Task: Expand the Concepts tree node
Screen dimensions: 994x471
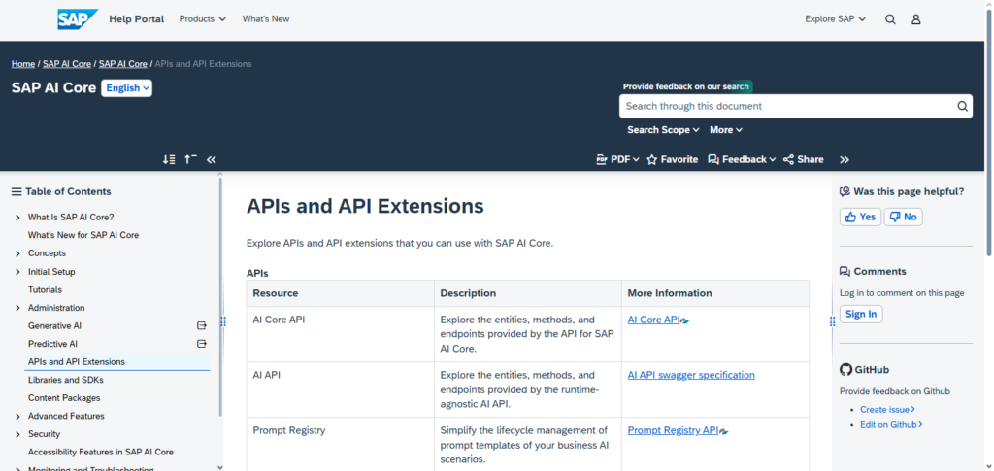Action: (17, 253)
